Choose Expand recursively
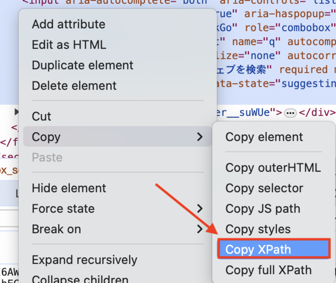Screen dimensions: 336x283 click(x=84, y=260)
